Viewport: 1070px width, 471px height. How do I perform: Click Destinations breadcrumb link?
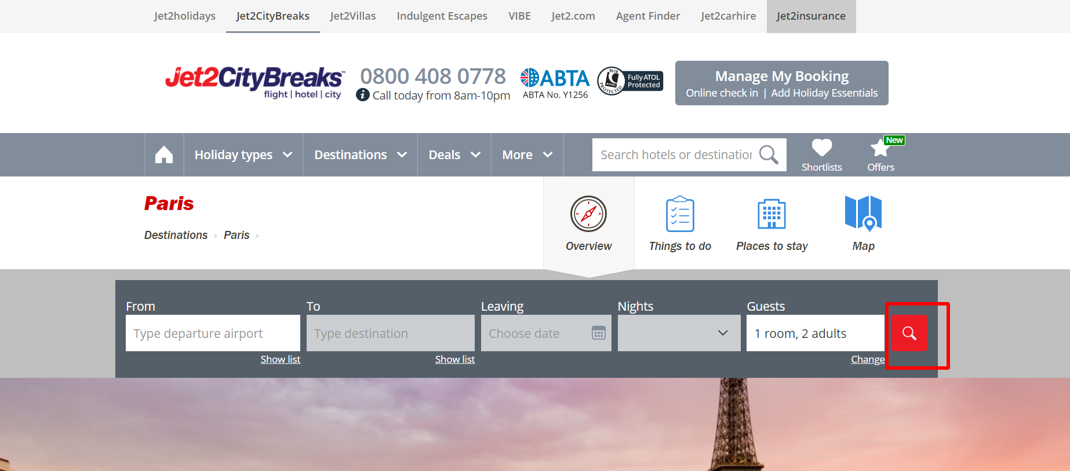176,235
